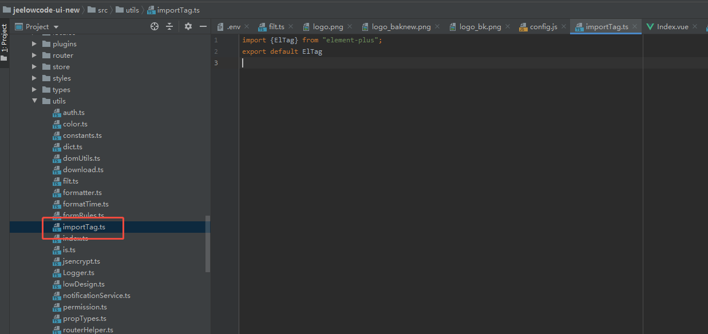Select jsencrypt.ts in the file tree
Screen dimensions: 708x334
[81, 261]
